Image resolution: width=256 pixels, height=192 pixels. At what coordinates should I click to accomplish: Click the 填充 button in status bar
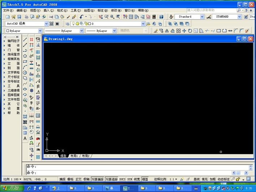click(x=205, y=179)
